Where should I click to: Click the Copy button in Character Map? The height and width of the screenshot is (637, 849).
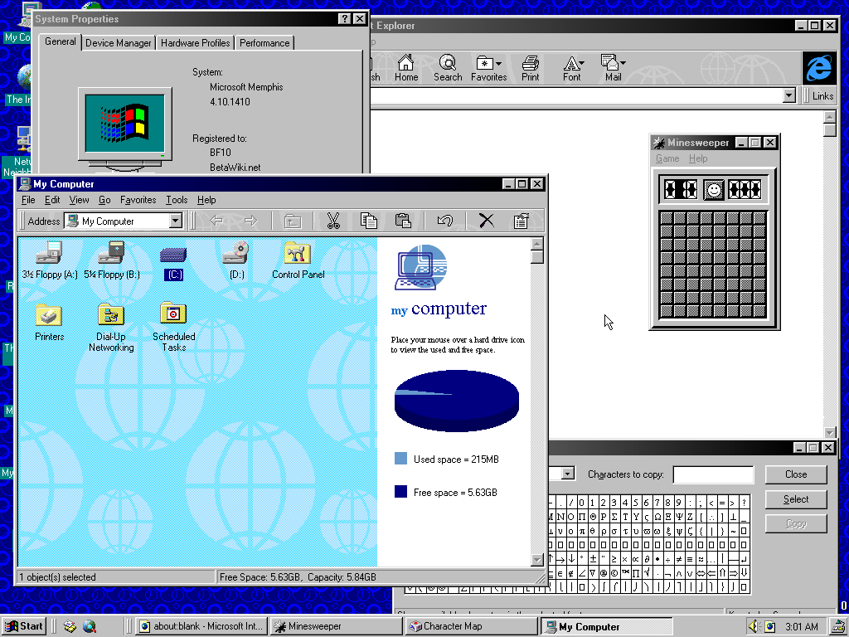coord(795,524)
